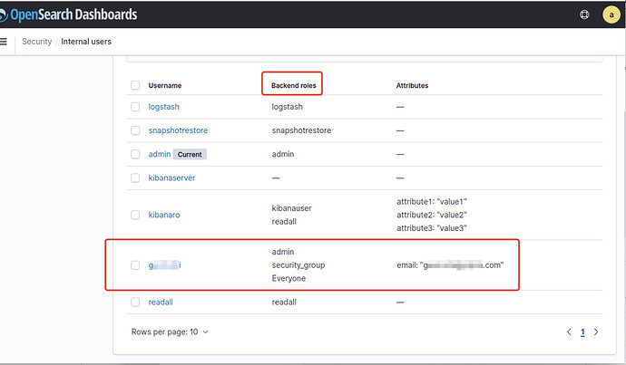Open the kibanaro user link
Viewport: 626px width, 365px height.
tap(164, 215)
